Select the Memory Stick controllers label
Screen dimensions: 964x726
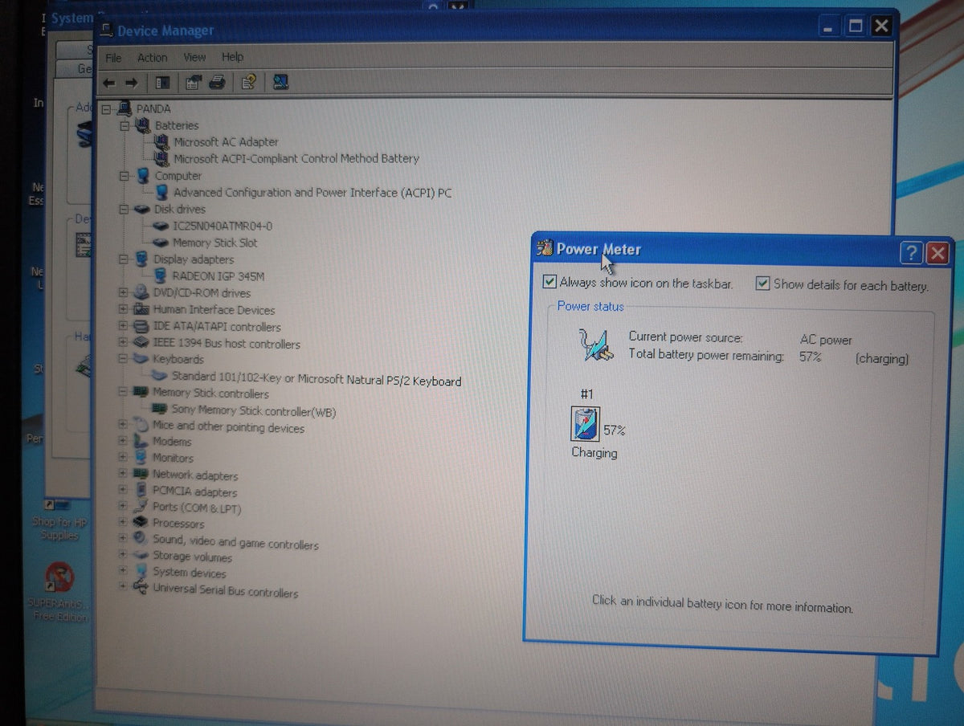pyautogui.click(x=210, y=393)
